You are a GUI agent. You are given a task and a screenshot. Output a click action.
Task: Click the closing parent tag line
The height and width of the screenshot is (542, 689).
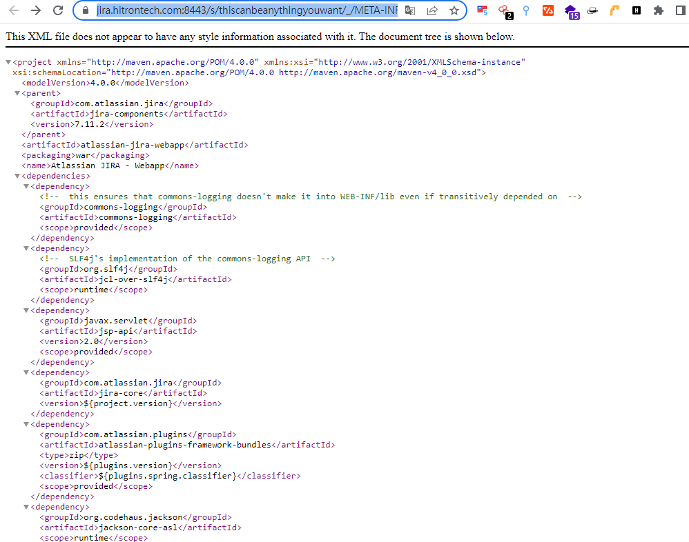point(43,134)
